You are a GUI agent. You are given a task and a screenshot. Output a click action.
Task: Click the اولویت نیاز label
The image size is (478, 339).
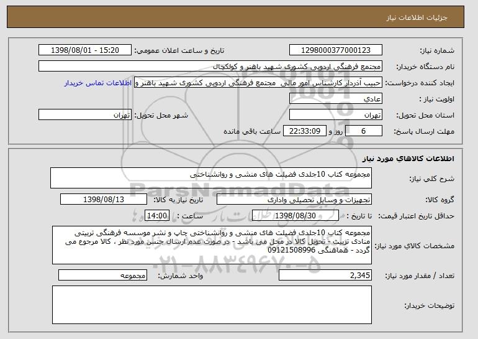pyautogui.click(x=437, y=99)
